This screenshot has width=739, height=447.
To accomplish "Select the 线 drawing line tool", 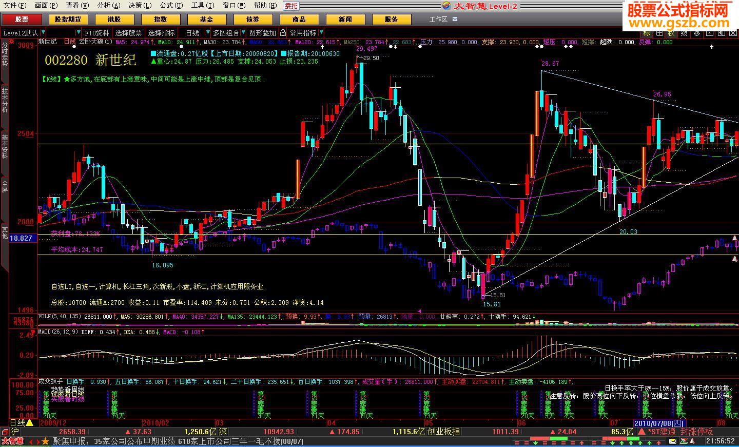I will 684,33.
